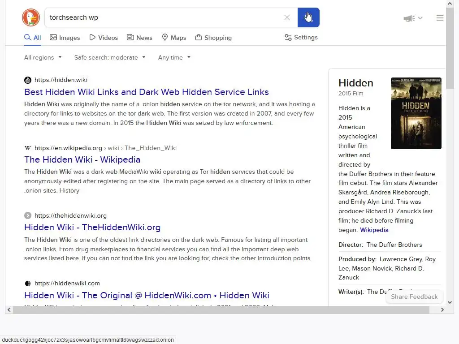459x344 pixels.
Task: Click the en.wikipedia.org URL breadcrumb
Action: pyautogui.click(x=105, y=148)
